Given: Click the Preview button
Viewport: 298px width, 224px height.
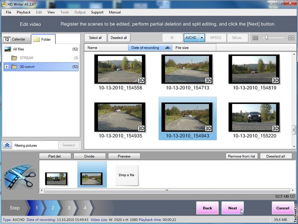Looking at the screenshot, I should click(124, 156).
